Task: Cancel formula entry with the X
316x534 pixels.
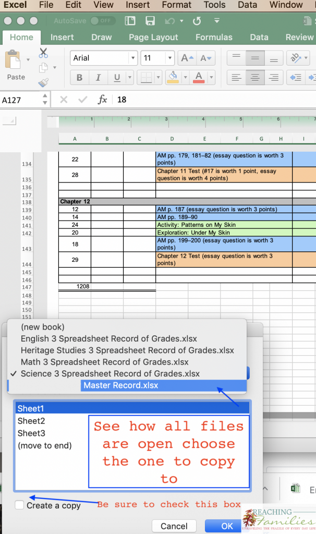Action: click(64, 100)
